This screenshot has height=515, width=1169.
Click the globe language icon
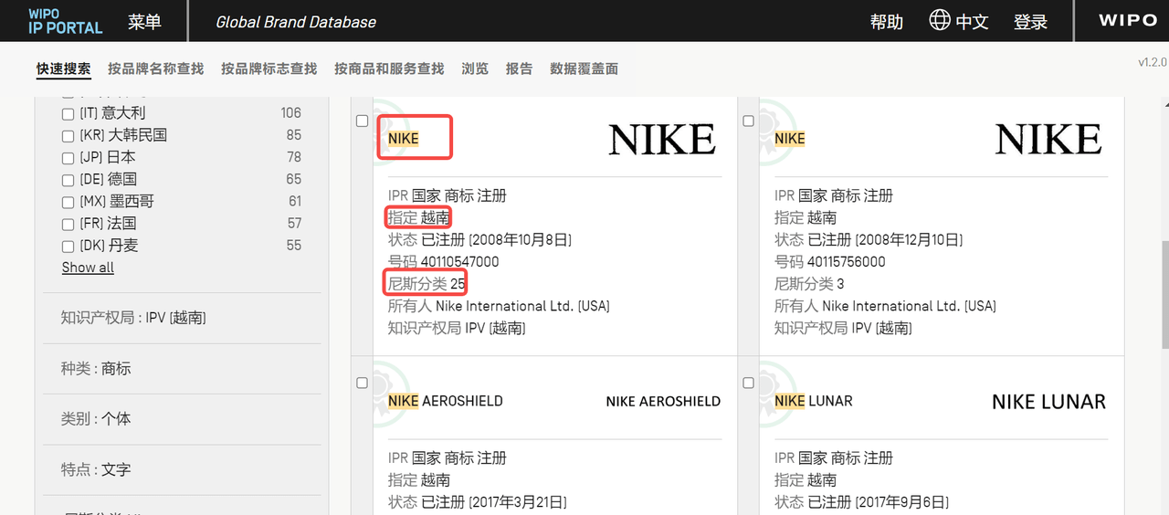939,20
